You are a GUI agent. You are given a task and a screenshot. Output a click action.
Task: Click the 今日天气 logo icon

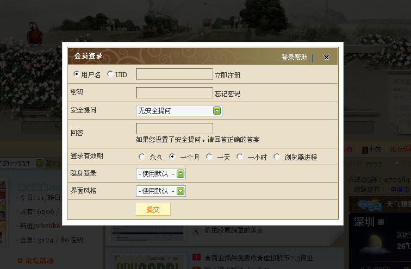(370, 205)
